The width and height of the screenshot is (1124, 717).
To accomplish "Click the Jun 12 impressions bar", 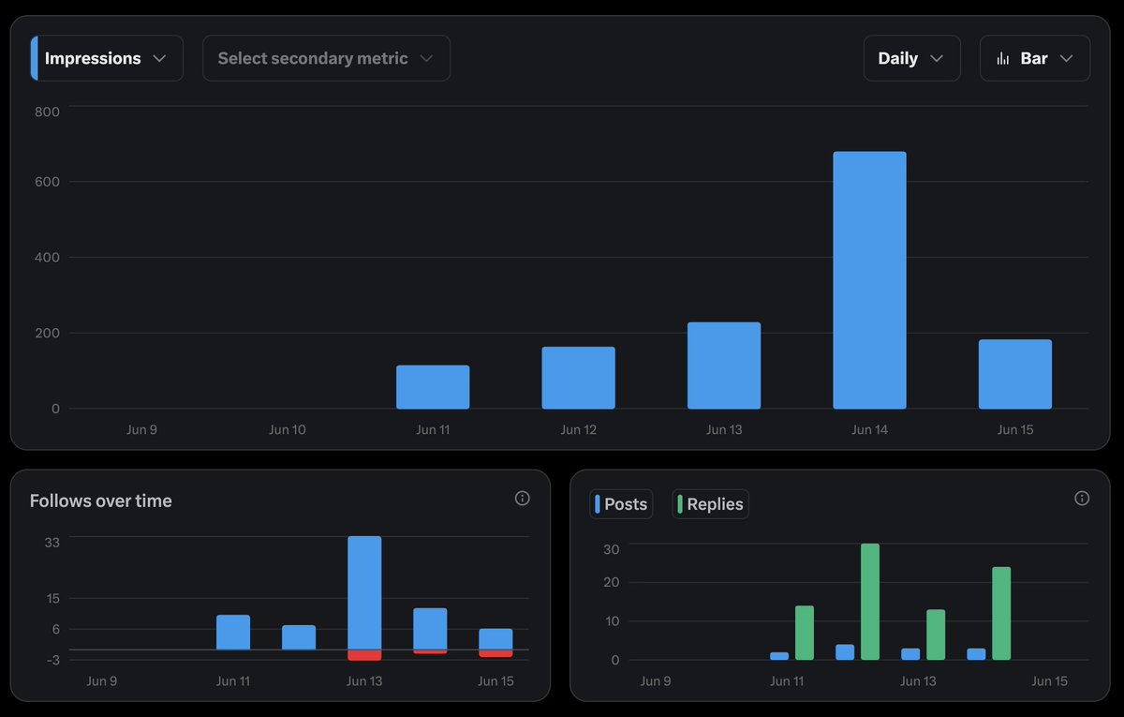I will pyautogui.click(x=578, y=378).
